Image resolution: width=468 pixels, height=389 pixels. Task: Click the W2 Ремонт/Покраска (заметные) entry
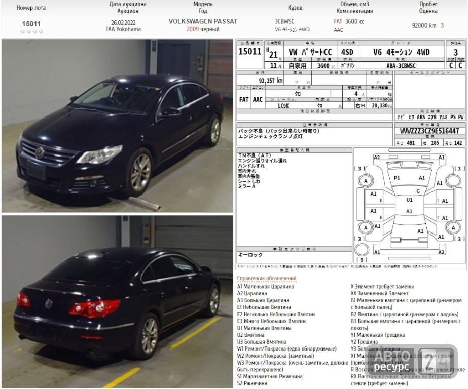click(x=275, y=356)
